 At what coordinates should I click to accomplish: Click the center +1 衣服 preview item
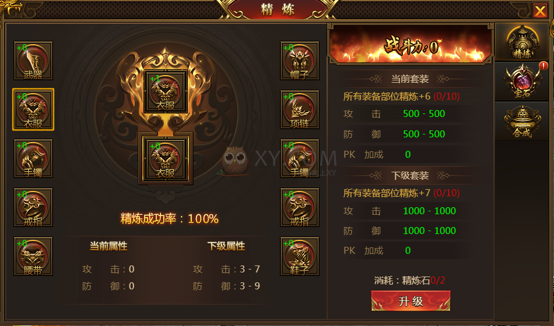(x=166, y=91)
